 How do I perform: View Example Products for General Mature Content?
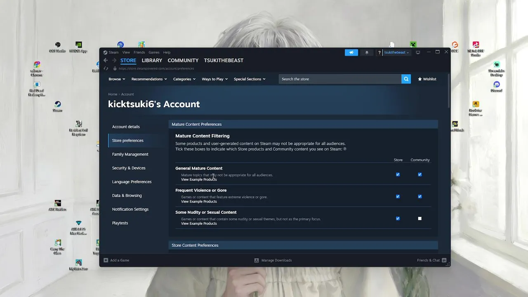[x=199, y=179]
